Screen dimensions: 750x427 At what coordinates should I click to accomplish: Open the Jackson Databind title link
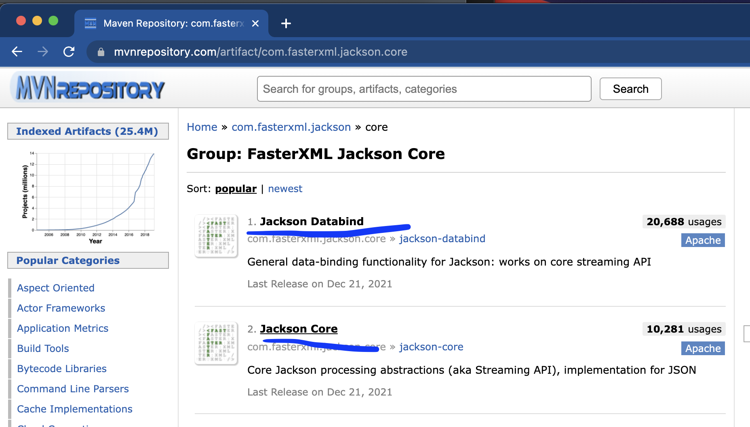[x=312, y=221]
